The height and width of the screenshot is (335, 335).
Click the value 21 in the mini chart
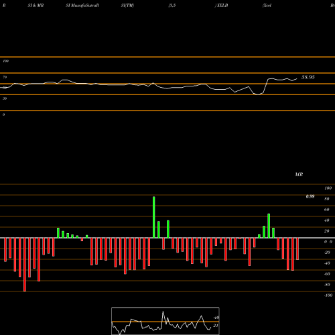coord(216,326)
